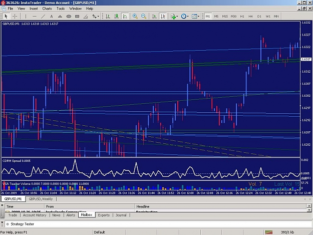Open the Experts terminal tab

[104, 215]
